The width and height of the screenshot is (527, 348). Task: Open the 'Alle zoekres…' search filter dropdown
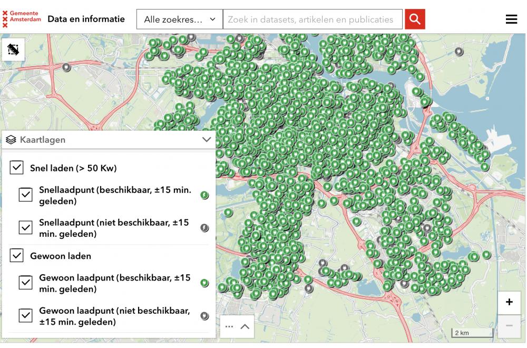pyautogui.click(x=180, y=19)
